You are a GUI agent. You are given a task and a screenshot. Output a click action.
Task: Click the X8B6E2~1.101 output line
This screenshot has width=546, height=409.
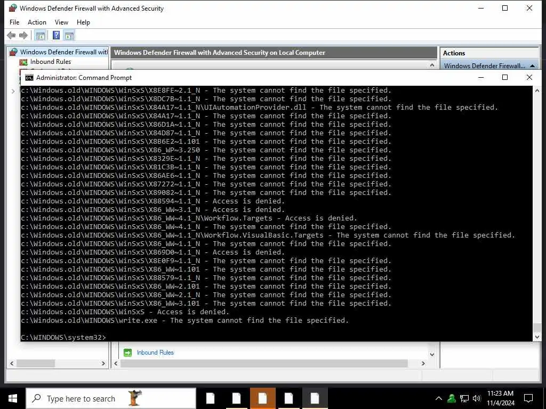(206, 141)
